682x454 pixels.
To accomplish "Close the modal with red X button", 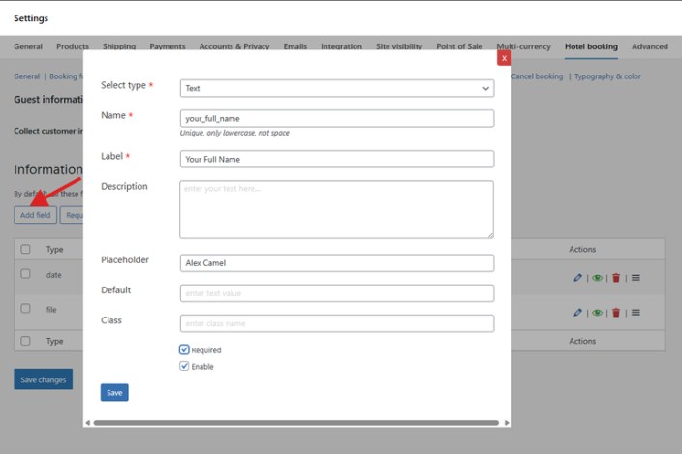I will [504, 58].
